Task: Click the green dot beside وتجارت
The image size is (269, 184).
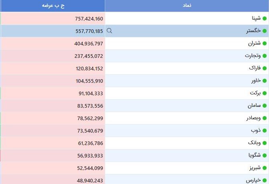Action: point(265,56)
